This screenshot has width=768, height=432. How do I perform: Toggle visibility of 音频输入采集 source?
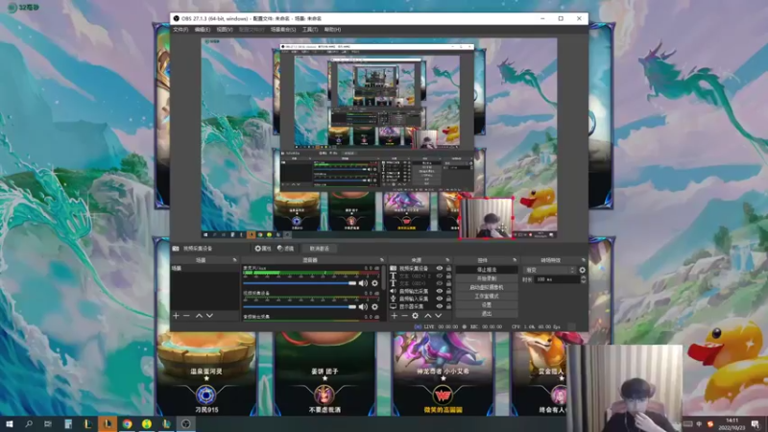[440, 299]
